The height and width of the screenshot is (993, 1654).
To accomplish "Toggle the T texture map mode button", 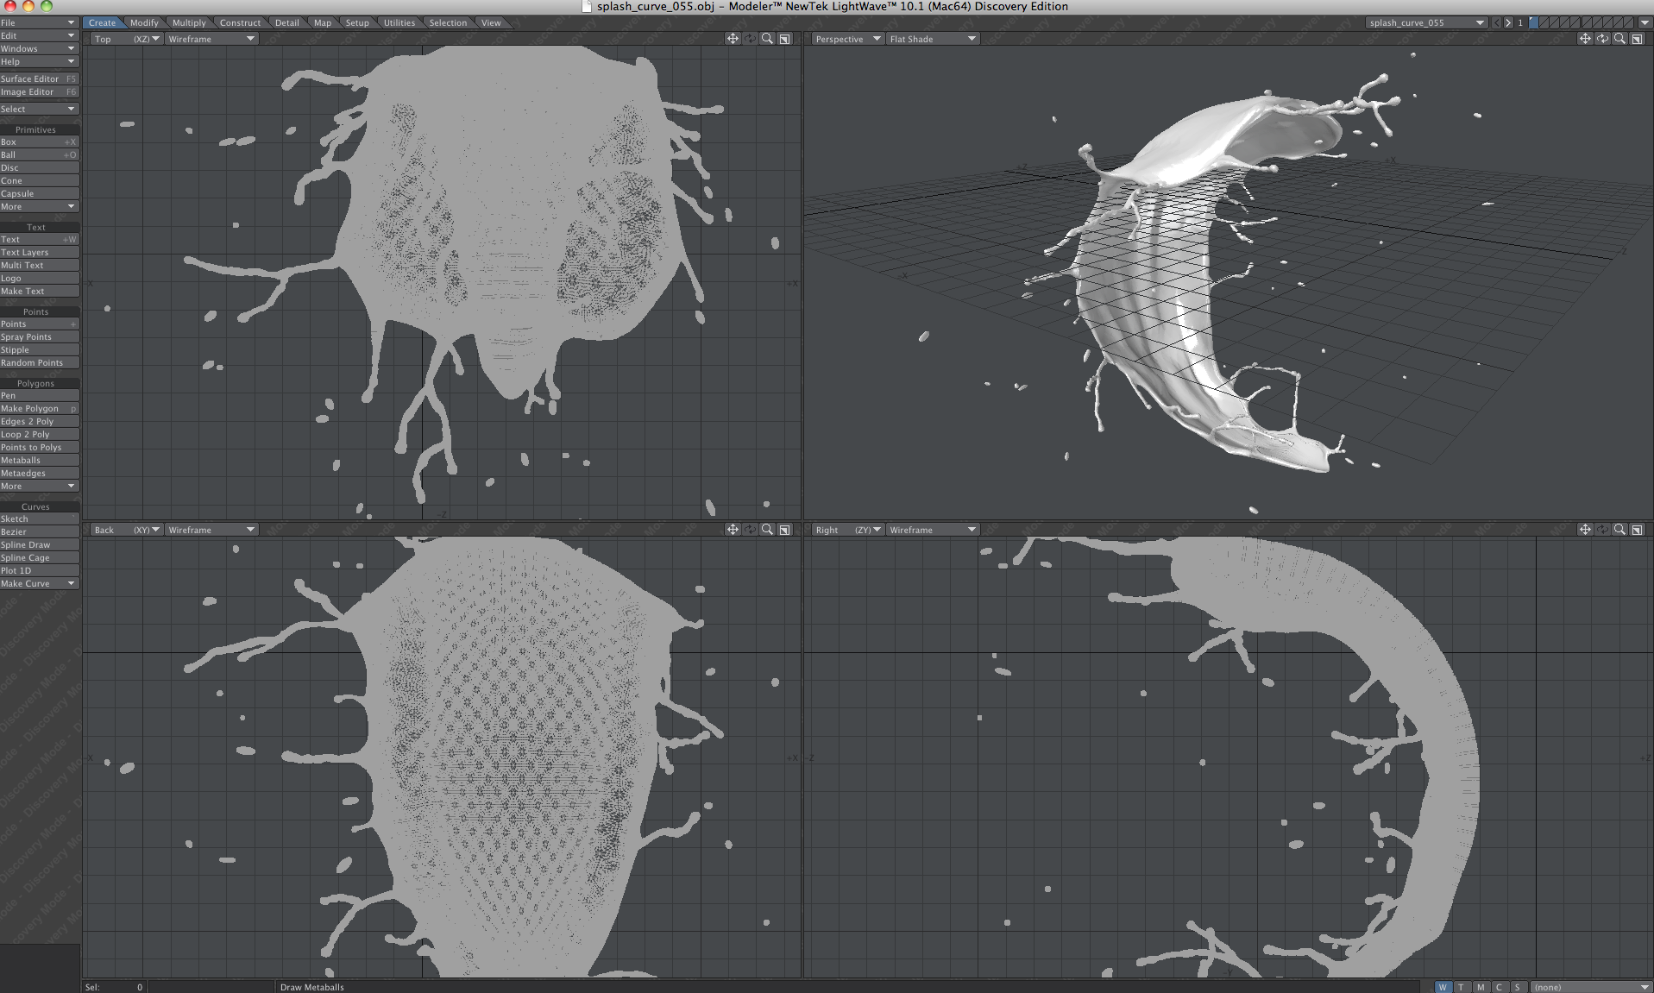I will [1461, 987].
